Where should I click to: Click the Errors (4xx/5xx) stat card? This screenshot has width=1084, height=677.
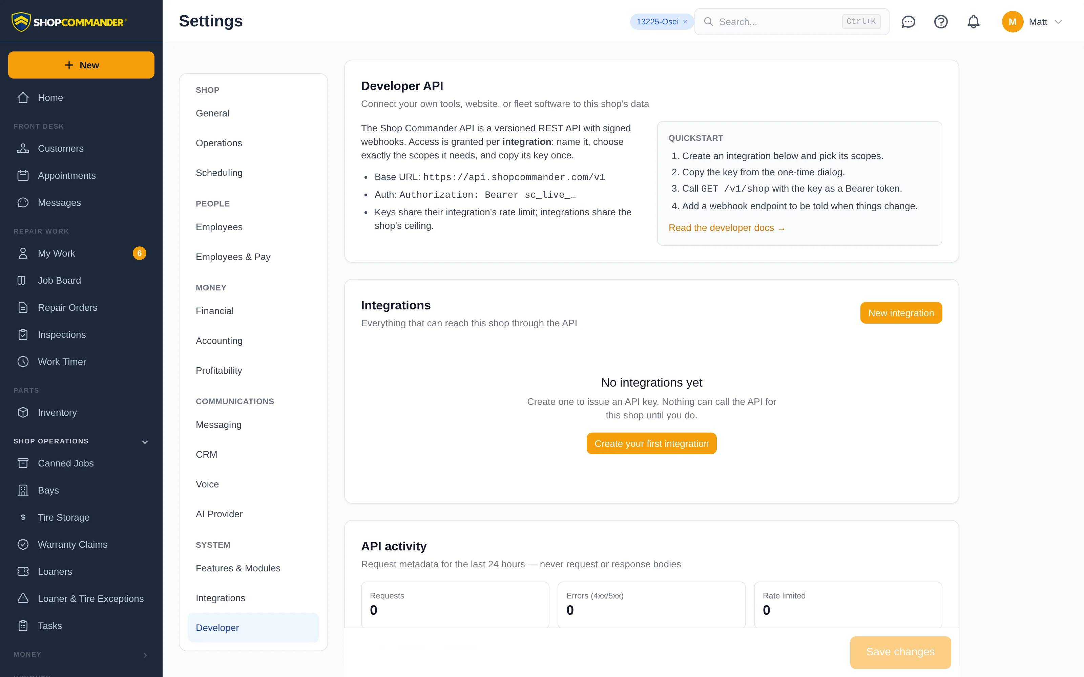[651, 605]
